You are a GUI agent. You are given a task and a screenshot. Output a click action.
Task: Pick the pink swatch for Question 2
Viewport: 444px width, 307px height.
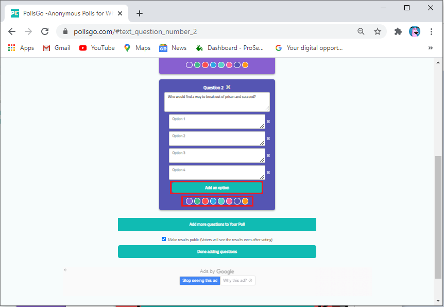229,201
